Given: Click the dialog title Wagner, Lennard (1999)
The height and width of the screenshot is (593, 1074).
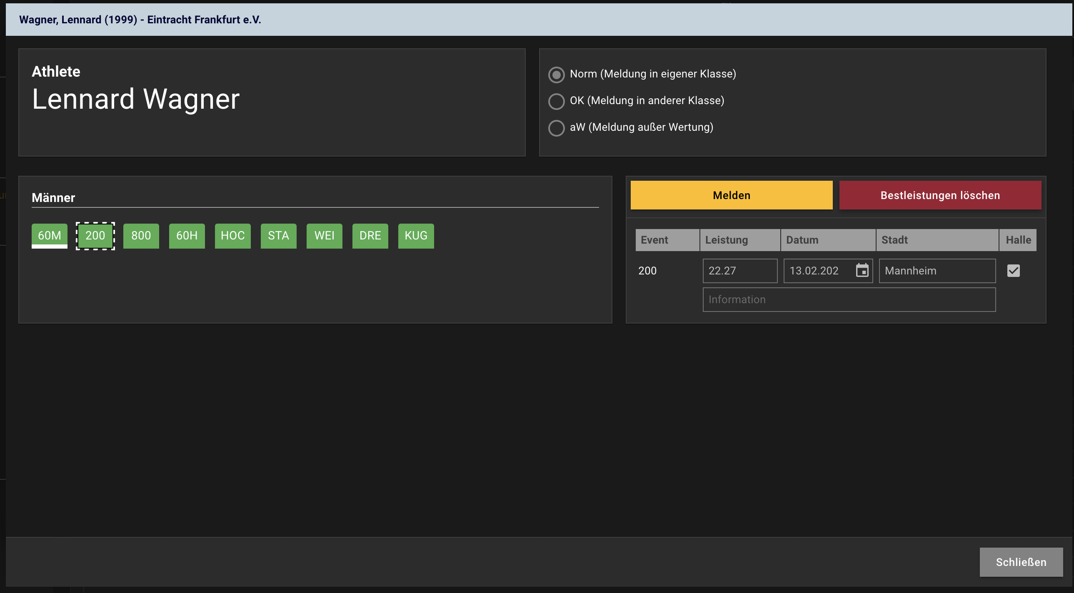Looking at the screenshot, I should (140, 20).
